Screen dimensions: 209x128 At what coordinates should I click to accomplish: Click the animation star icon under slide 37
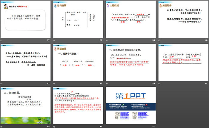point(3,40)
